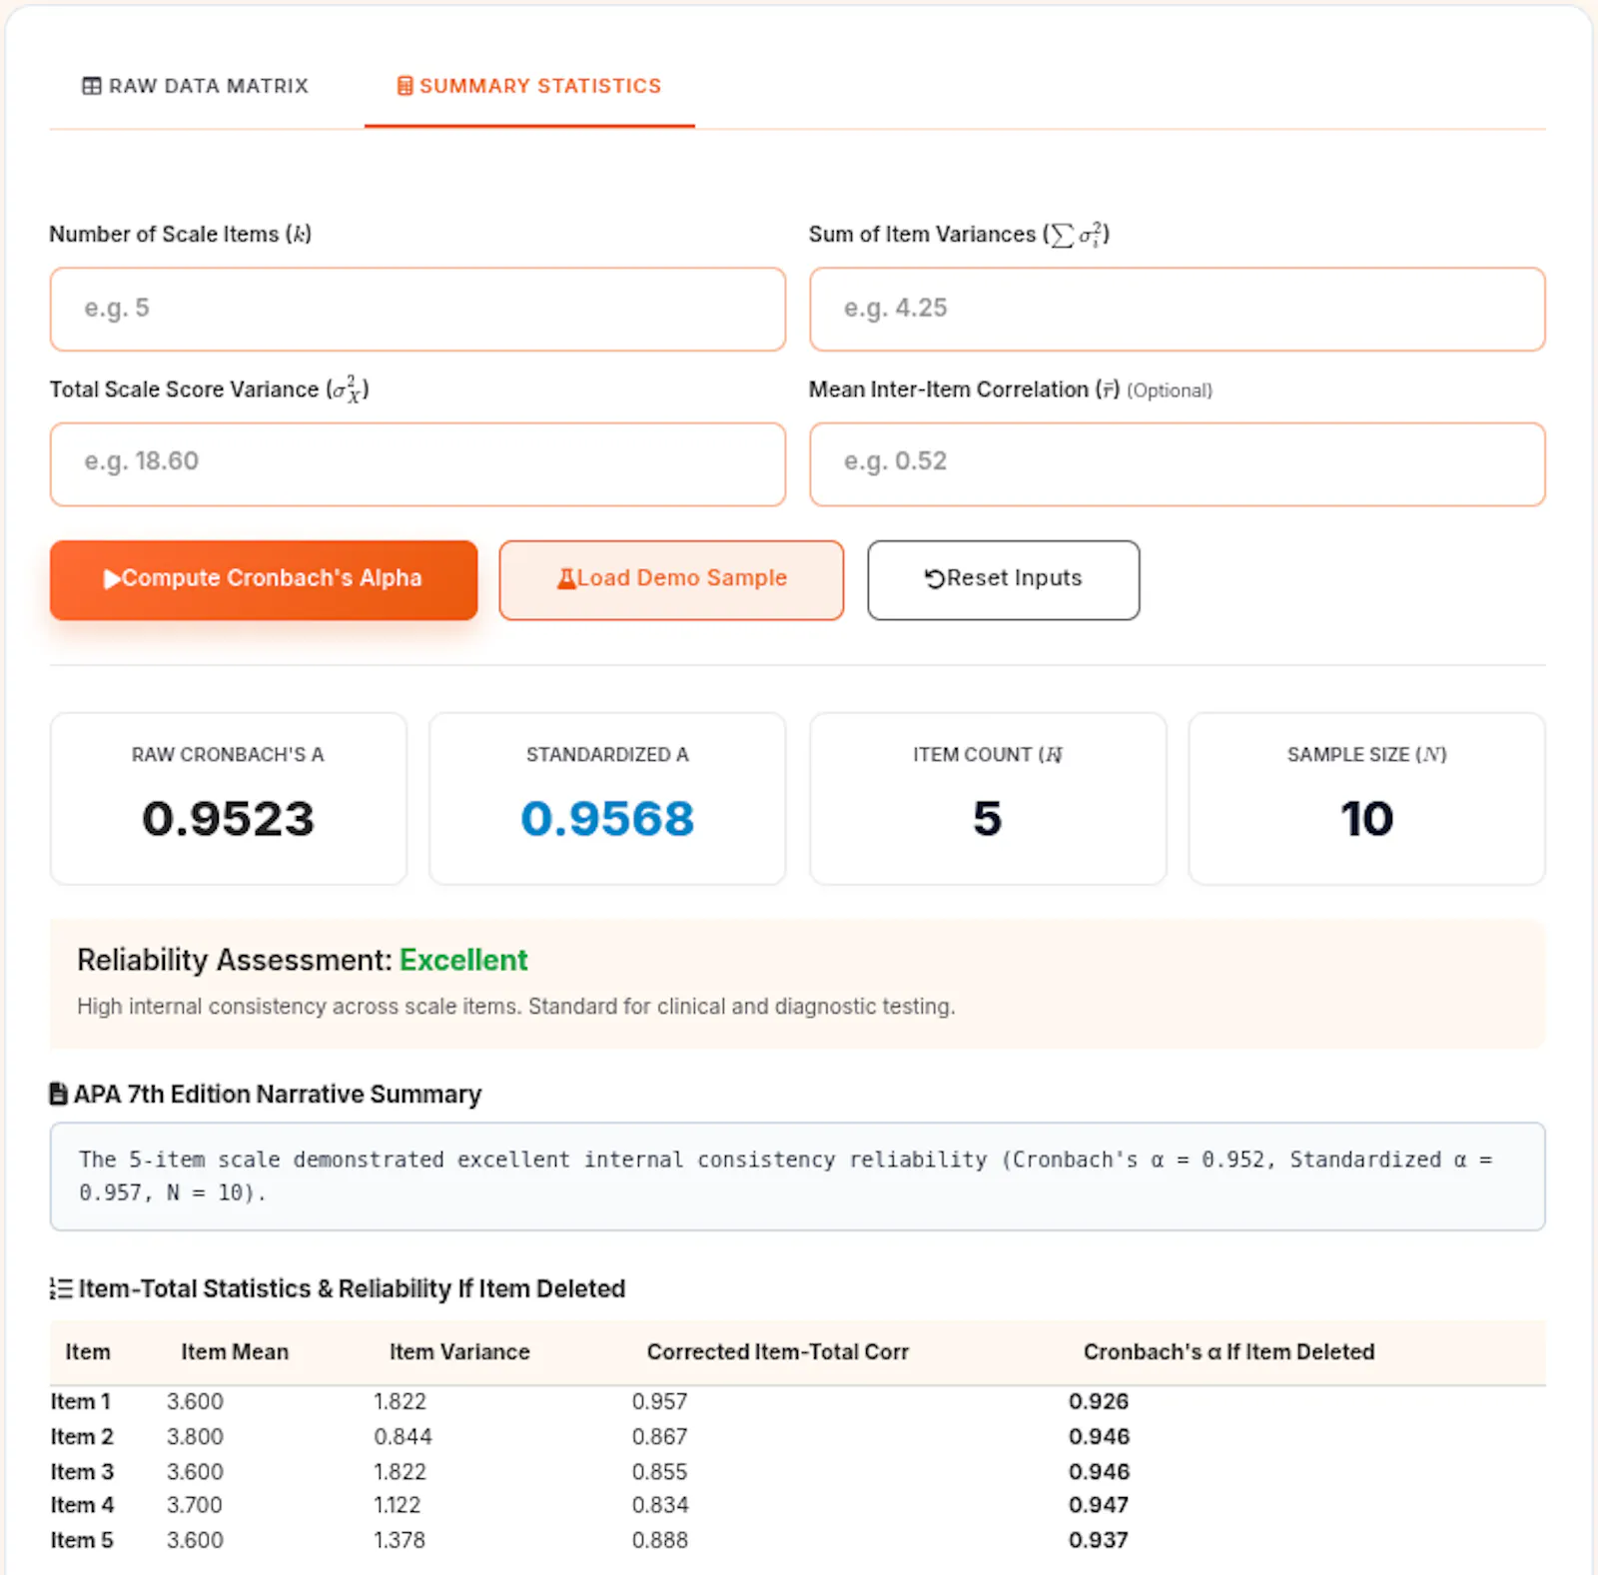
Task: Select the Item 1 row label
Action: pos(81,1401)
